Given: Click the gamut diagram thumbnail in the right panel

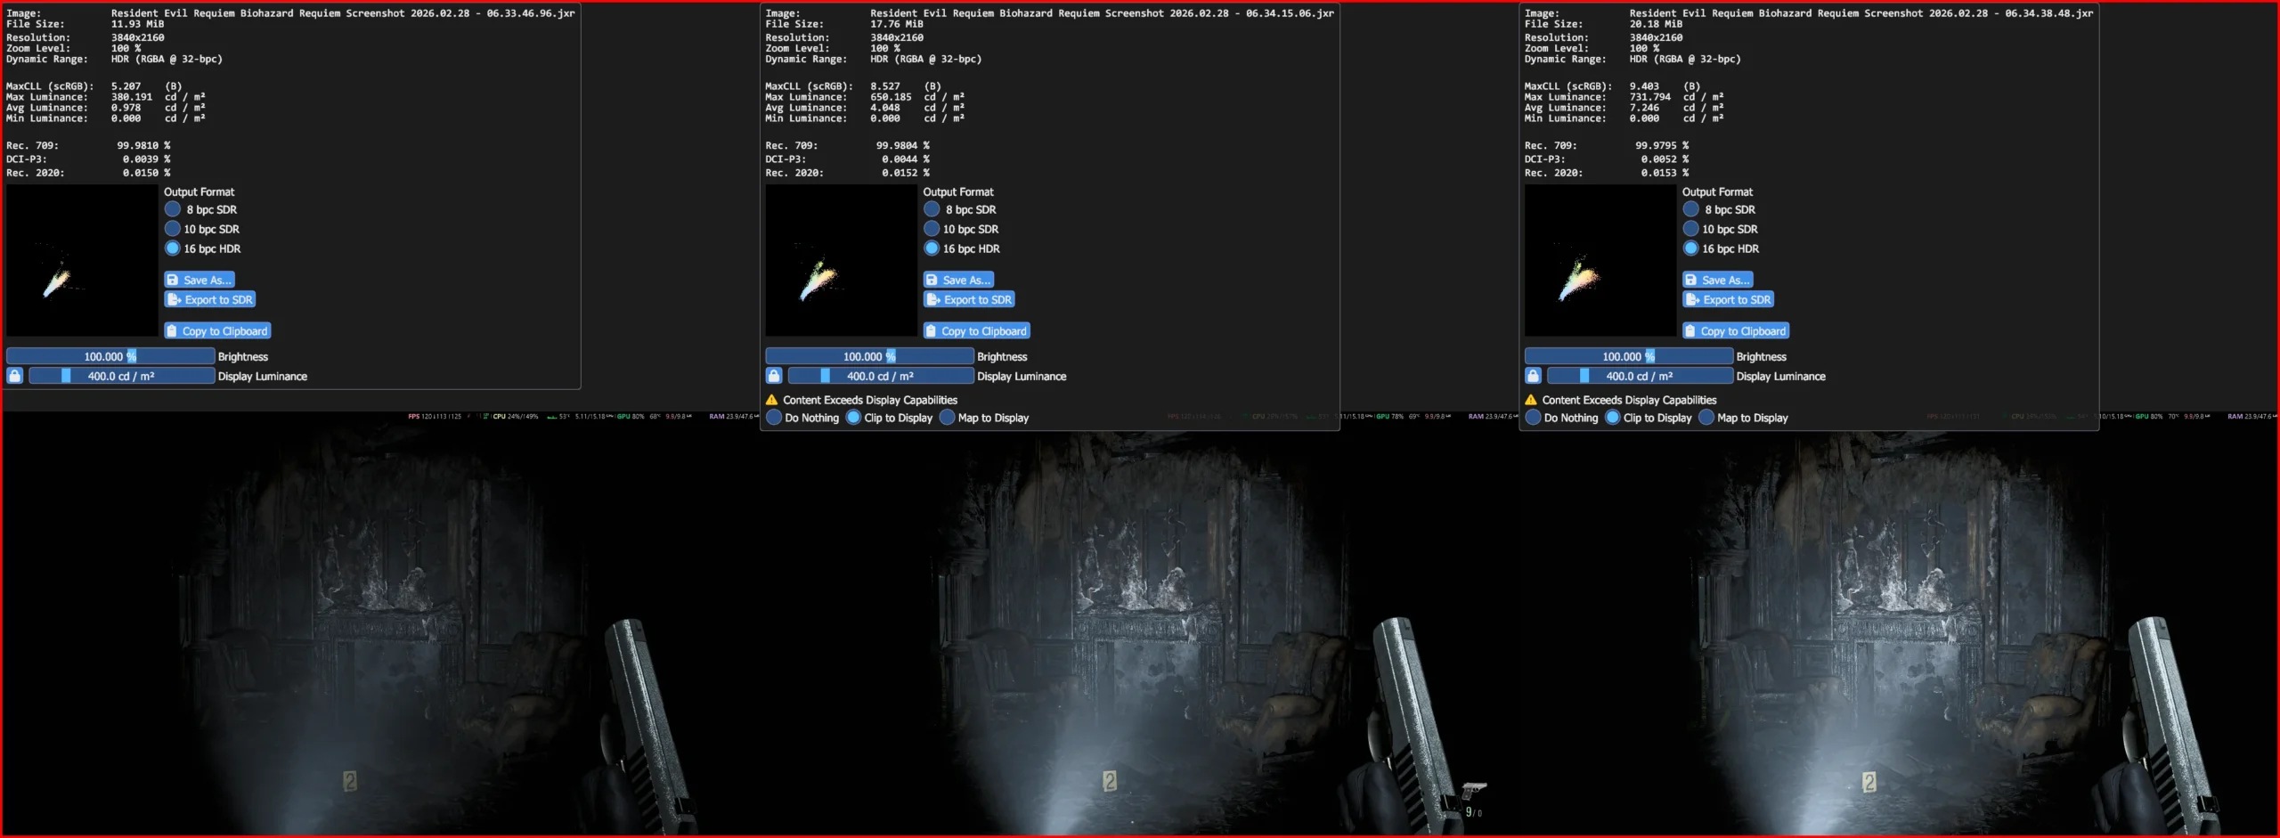Looking at the screenshot, I should click(x=1600, y=260).
